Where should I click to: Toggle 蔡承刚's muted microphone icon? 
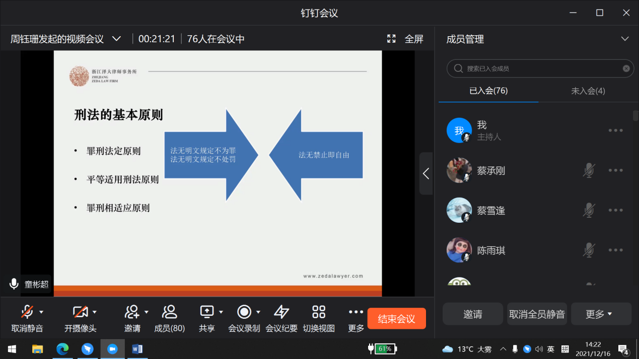tap(588, 170)
